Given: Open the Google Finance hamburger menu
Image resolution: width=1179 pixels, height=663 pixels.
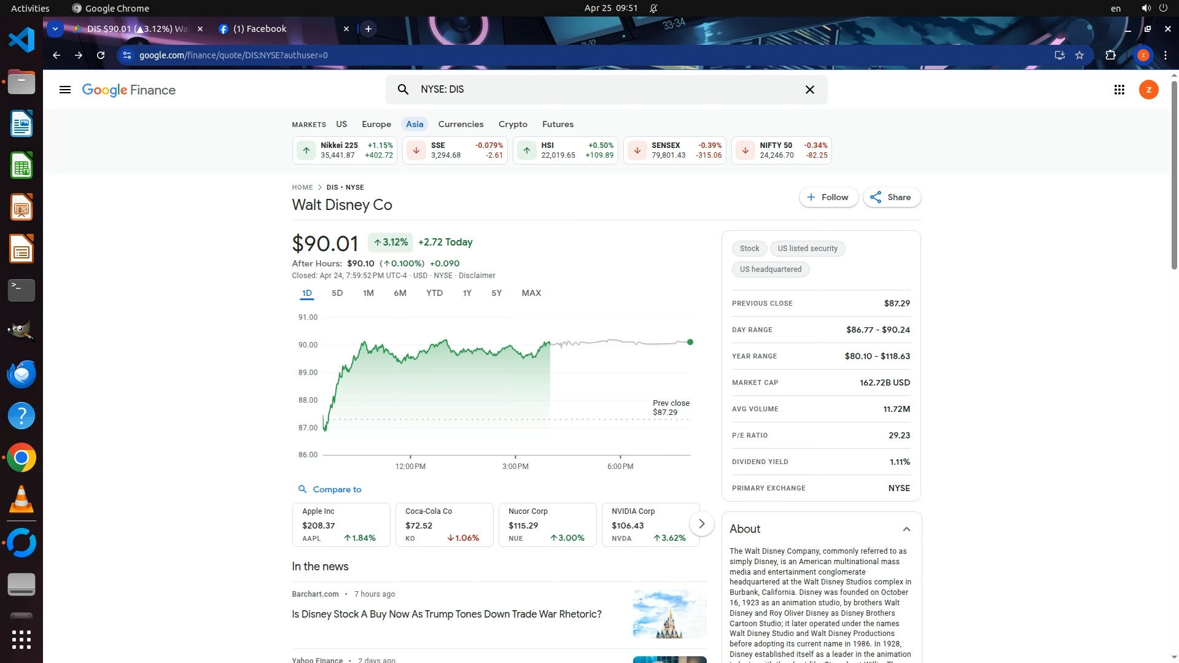Looking at the screenshot, I should [x=64, y=90].
